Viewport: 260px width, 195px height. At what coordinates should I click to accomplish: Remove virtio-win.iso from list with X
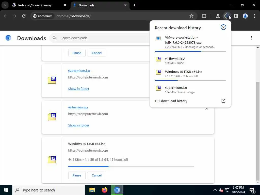(x=207, y=108)
